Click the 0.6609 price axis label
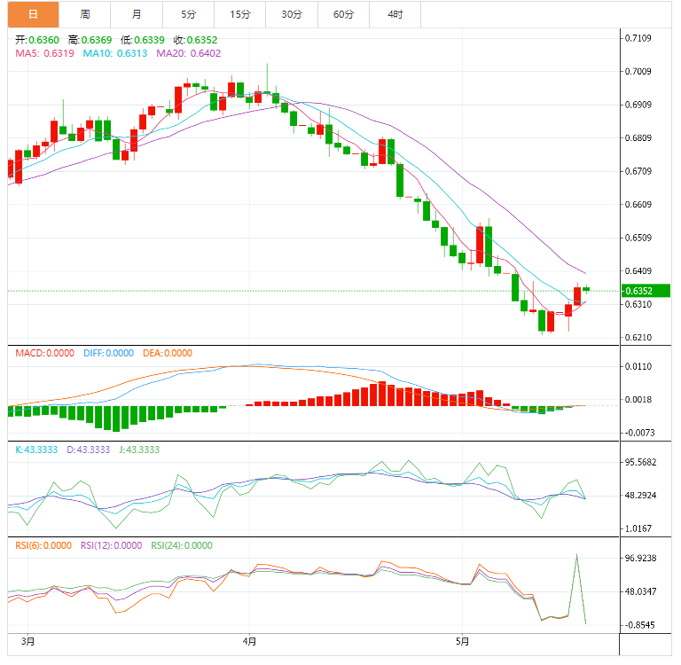Viewport: 681px width, 665px height. pyautogui.click(x=638, y=204)
